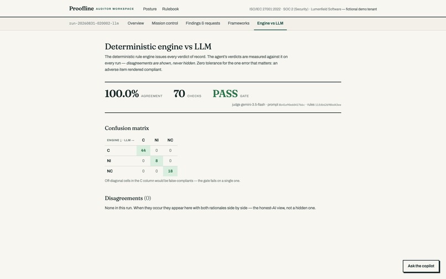Click the NC row label in the matrix
The width and height of the screenshot is (446, 279).
[x=110, y=171]
